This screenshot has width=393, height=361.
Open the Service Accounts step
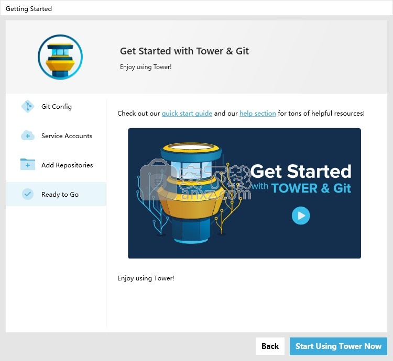(x=56, y=136)
